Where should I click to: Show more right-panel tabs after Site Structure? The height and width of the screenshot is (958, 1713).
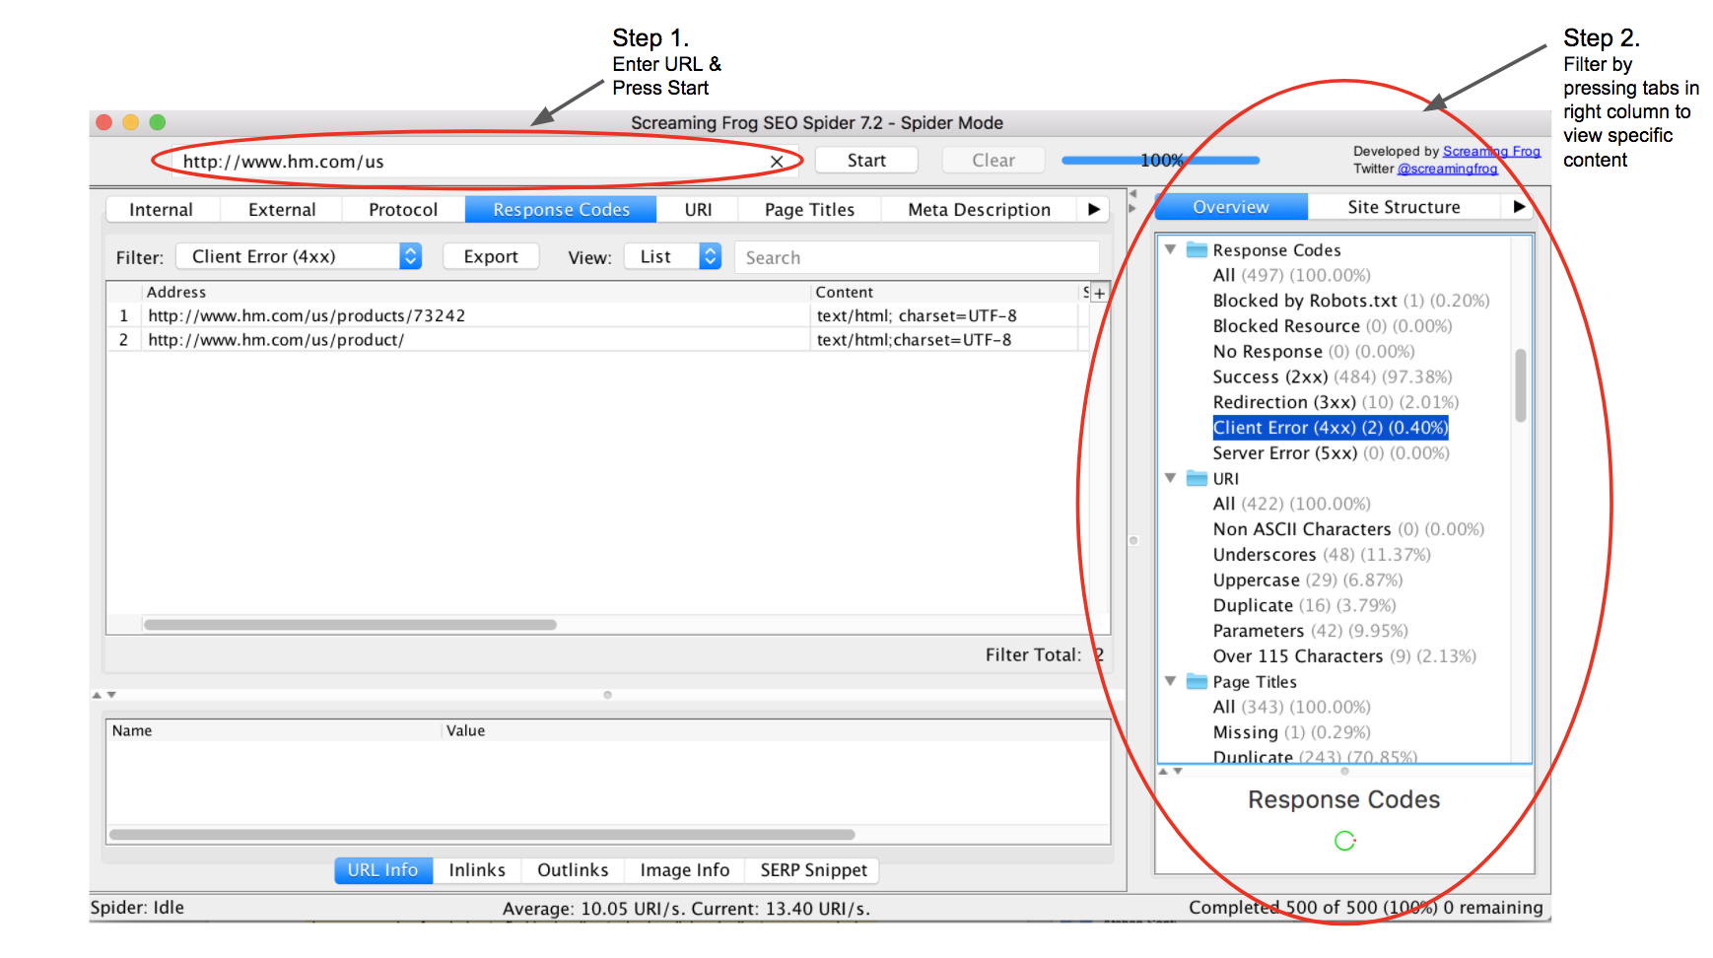click(1519, 207)
